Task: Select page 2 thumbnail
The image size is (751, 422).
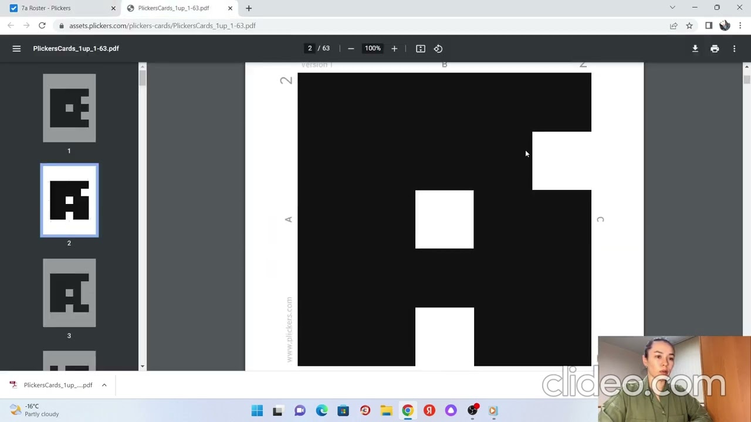Action: [x=69, y=200]
